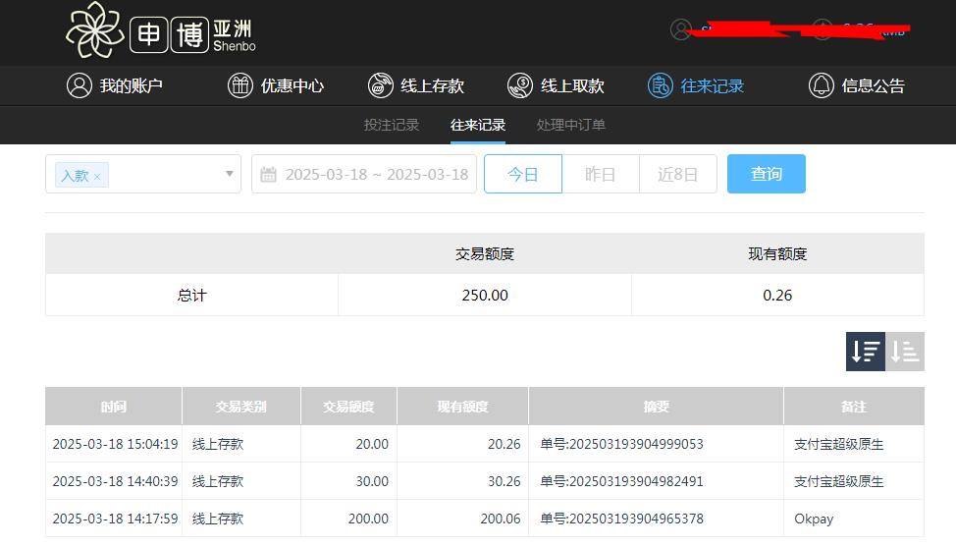Click the 0.26 current balance total
The image size is (956, 547).
click(777, 296)
